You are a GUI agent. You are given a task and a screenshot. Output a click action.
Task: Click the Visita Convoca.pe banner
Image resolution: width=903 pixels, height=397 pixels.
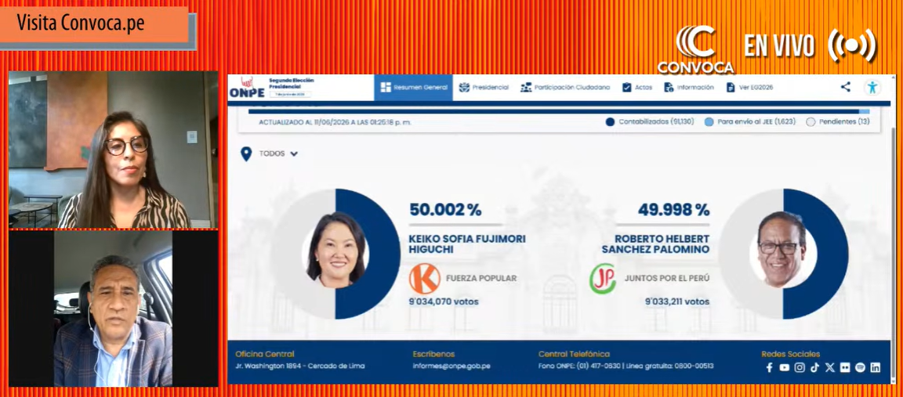95,25
